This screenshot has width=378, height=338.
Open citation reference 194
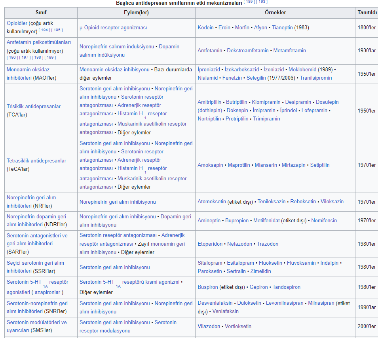pos(45,30)
